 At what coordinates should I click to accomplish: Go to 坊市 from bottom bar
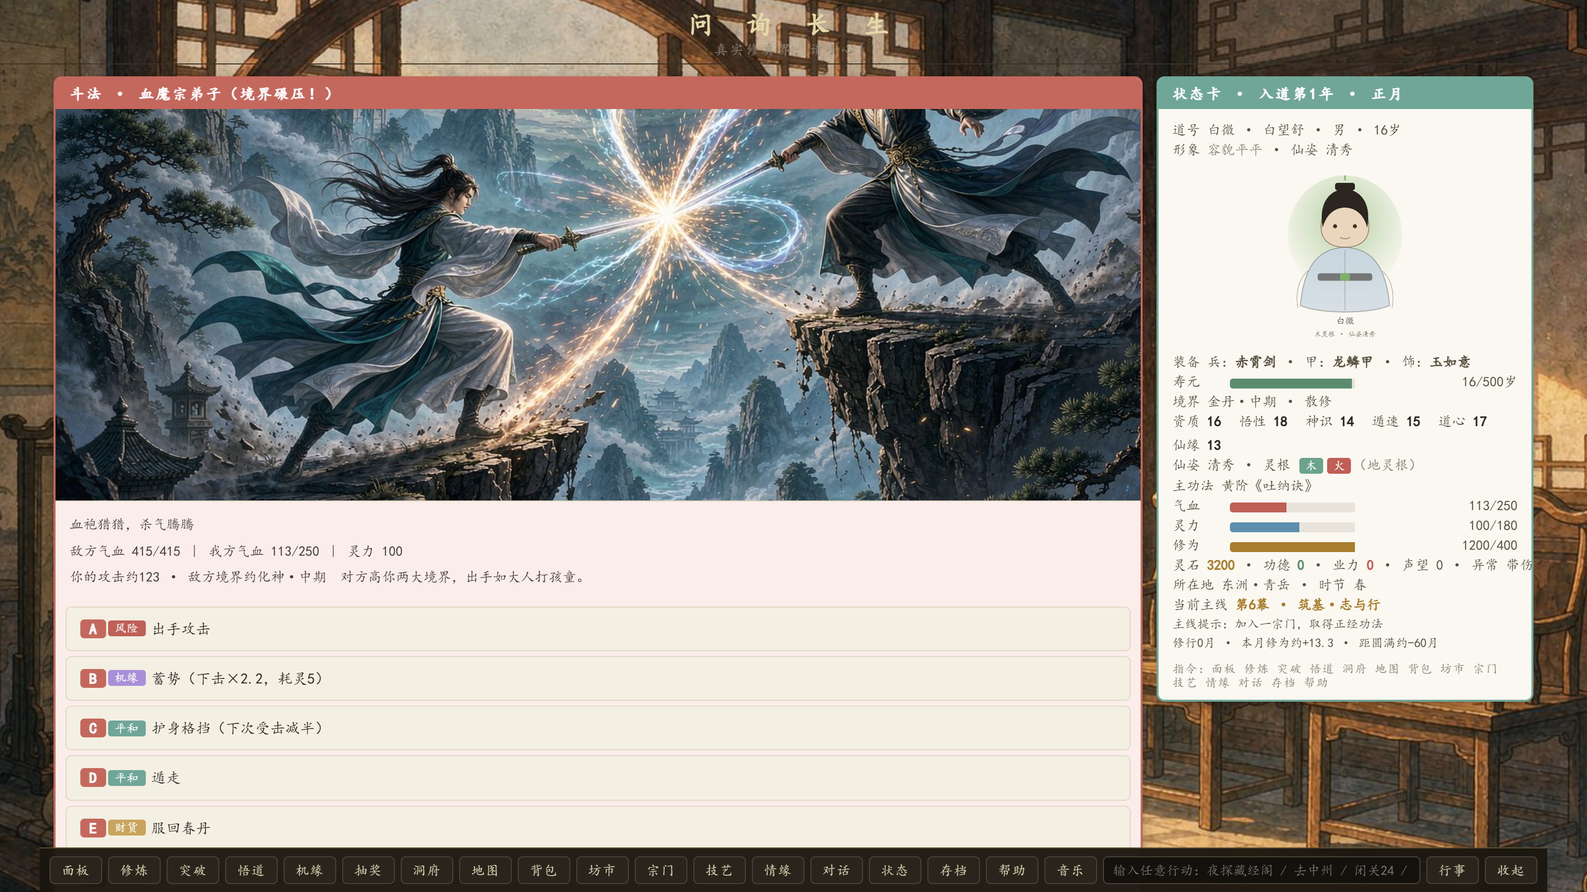[603, 870]
